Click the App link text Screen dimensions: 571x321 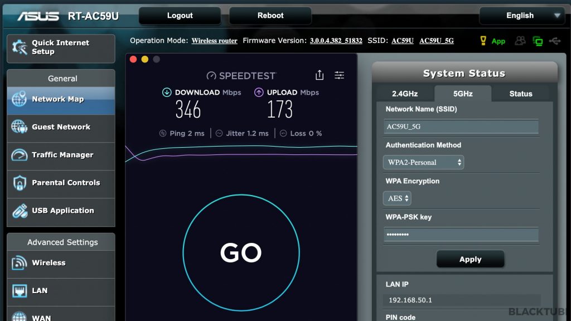[x=498, y=41]
